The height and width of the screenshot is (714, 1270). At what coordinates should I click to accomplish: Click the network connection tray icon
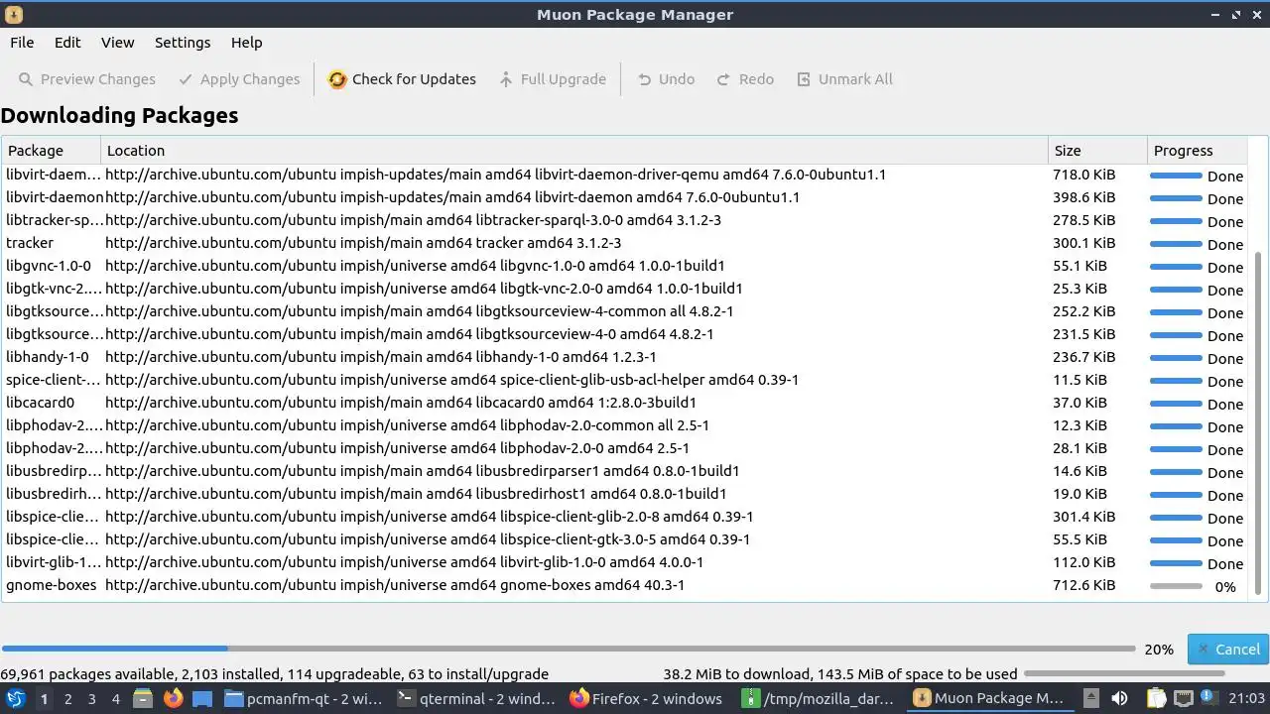point(1183,698)
